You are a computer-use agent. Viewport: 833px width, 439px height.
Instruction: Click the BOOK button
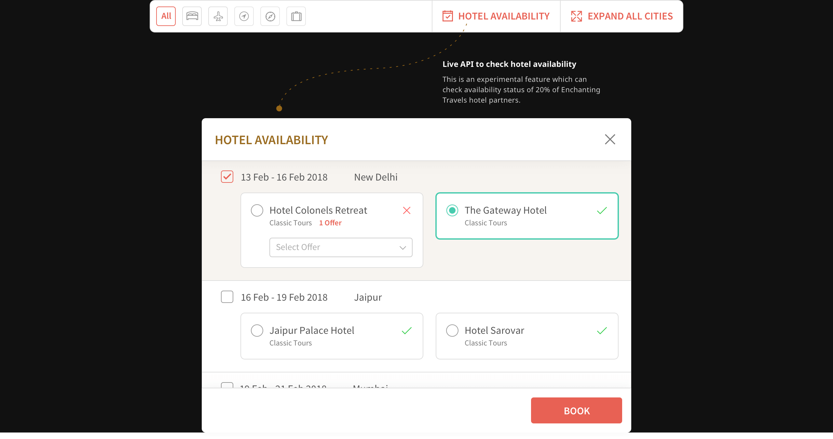[x=576, y=410]
